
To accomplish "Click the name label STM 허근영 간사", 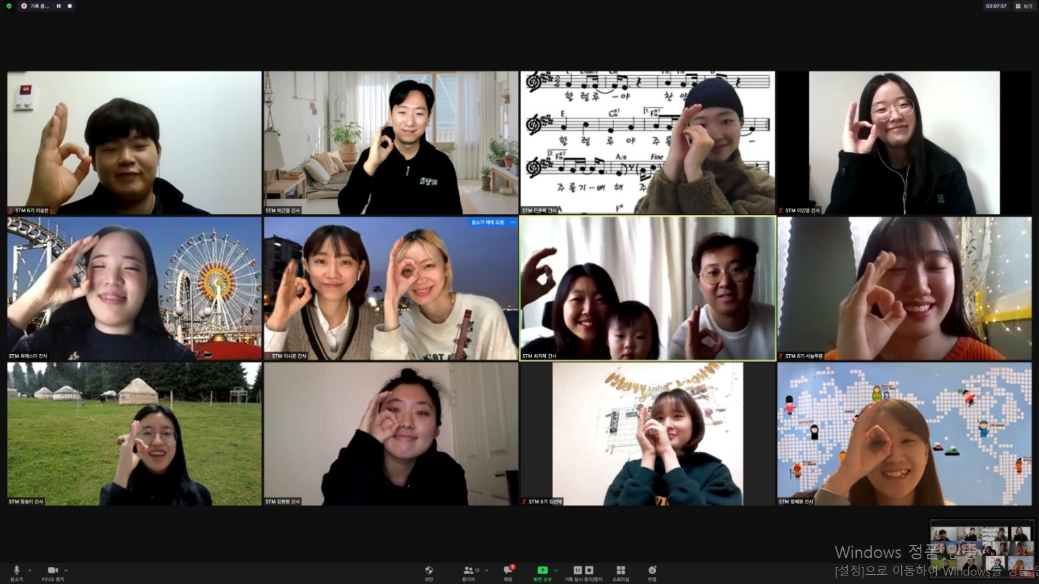I will pos(283,211).
